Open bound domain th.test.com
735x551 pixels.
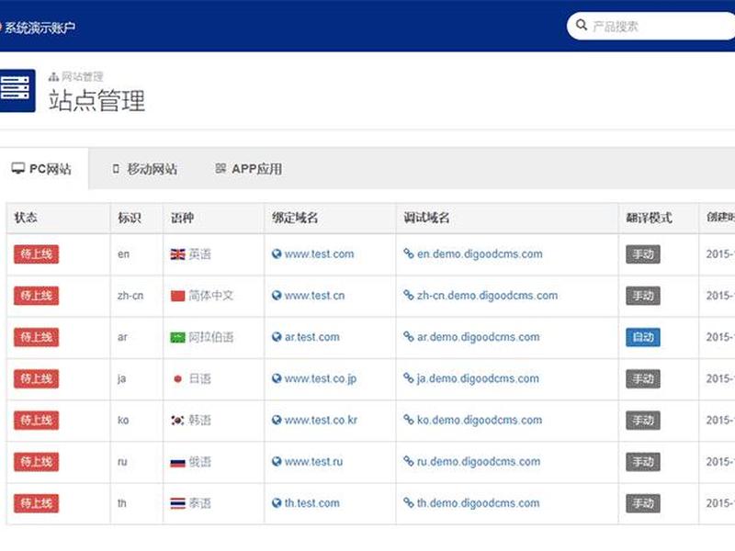coord(312,502)
